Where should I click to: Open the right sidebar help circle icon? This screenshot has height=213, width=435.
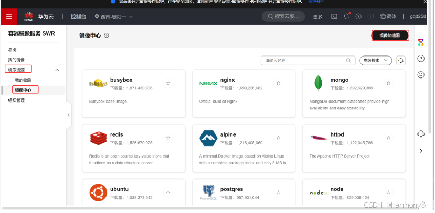[421, 59]
